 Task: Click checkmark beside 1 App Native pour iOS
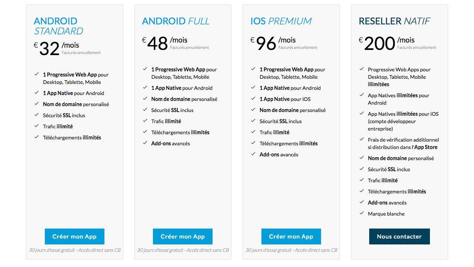(253, 99)
